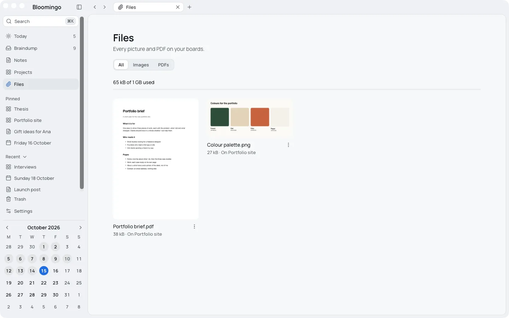Open the pinned Thesis board
Viewport: 509px width, 318px height.
click(x=41, y=109)
